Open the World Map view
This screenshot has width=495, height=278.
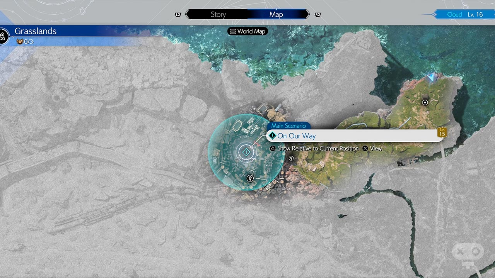click(x=247, y=31)
